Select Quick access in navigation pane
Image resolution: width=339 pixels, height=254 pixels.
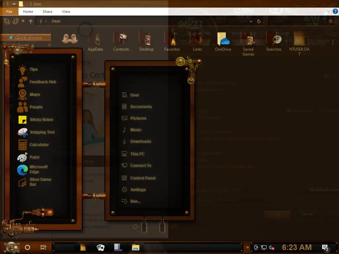tap(26, 37)
